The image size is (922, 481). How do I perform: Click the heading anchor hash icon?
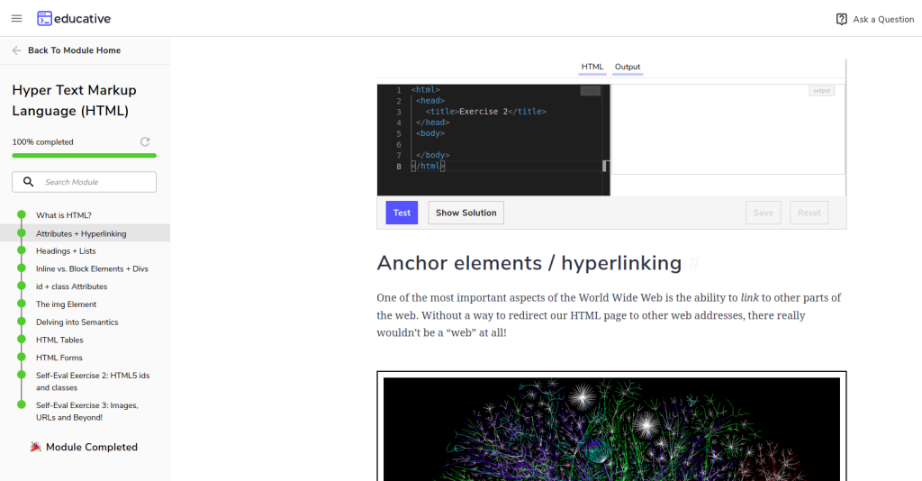click(x=694, y=263)
